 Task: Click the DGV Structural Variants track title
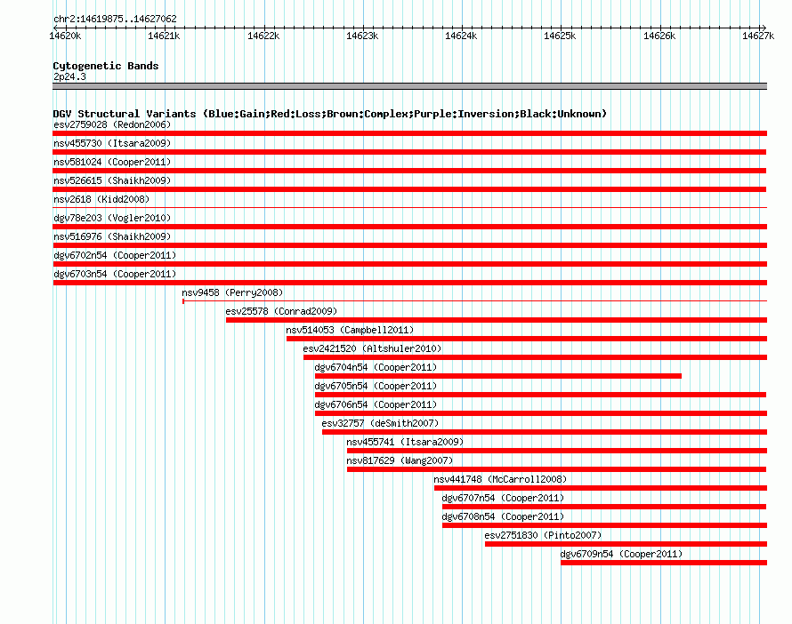(x=329, y=114)
